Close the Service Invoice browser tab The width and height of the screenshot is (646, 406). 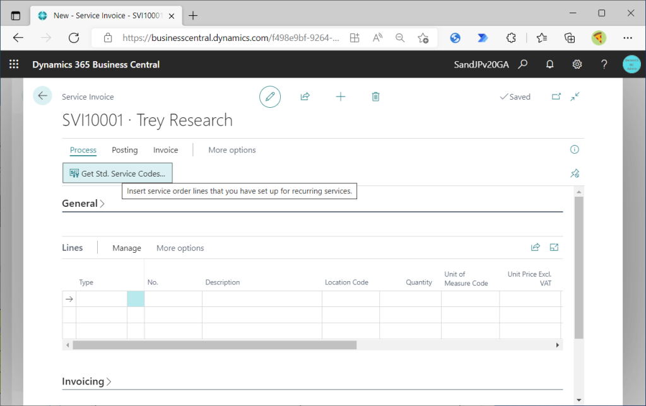172,16
